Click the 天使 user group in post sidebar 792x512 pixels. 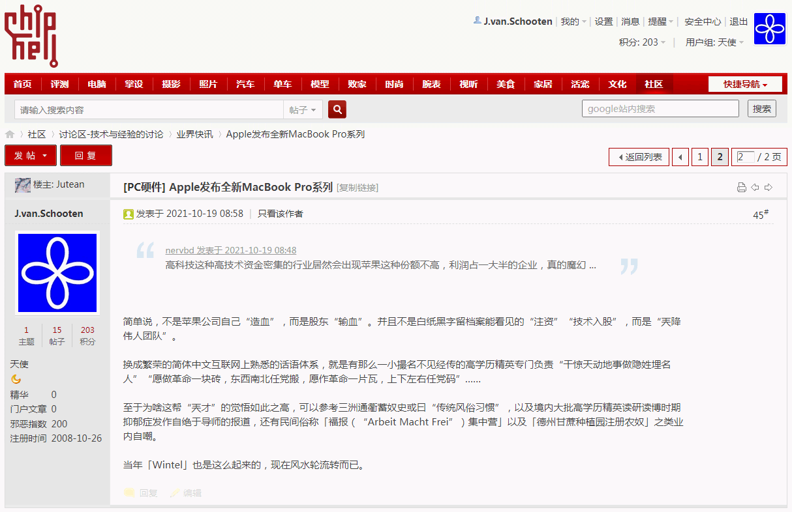tap(20, 364)
